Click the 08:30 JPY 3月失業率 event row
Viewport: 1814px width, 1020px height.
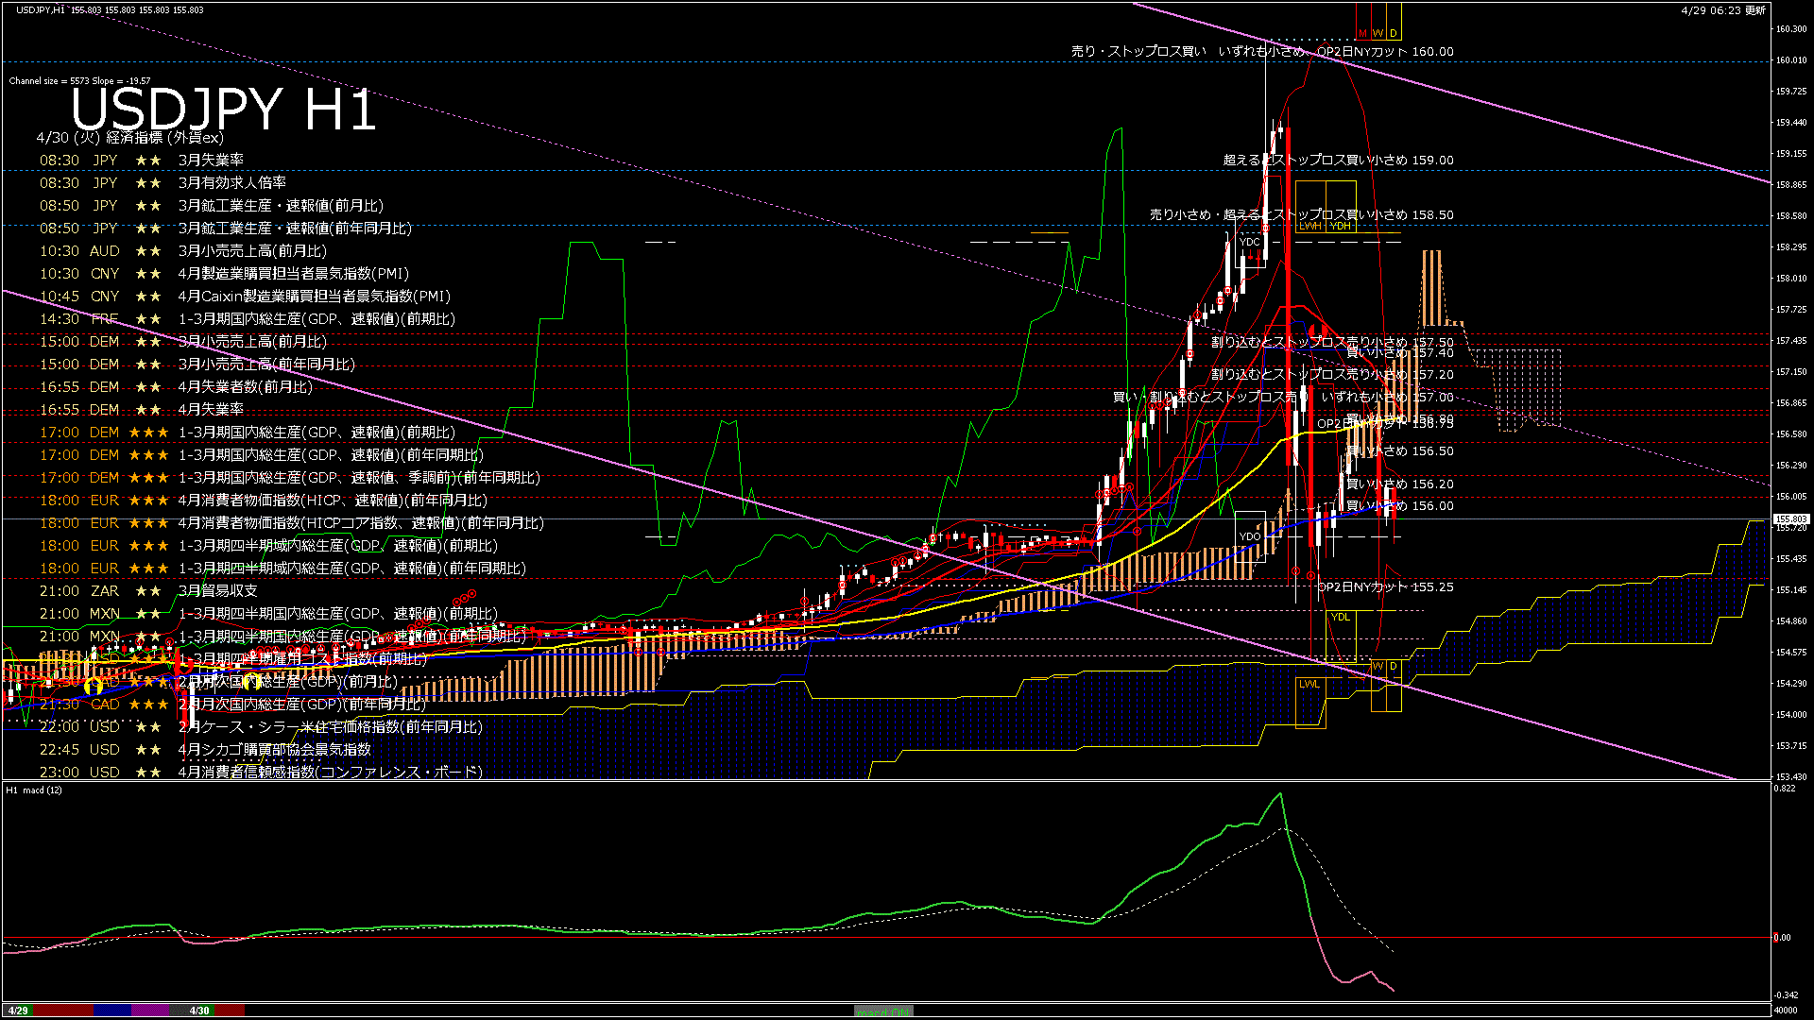[142, 161]
